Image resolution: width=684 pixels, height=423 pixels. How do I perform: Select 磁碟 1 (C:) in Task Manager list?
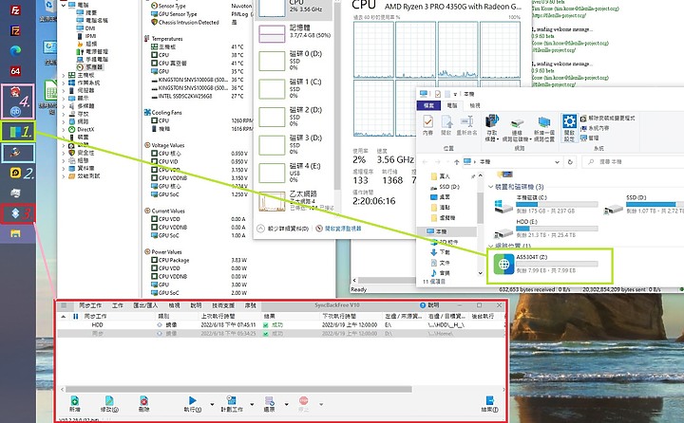point(295,88)
